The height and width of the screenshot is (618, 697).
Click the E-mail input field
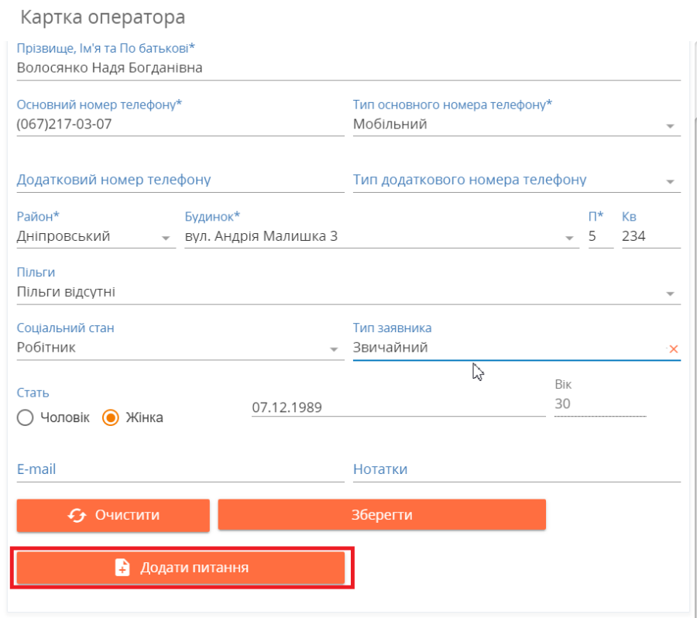pyautogui.click(x=180, y=470)
